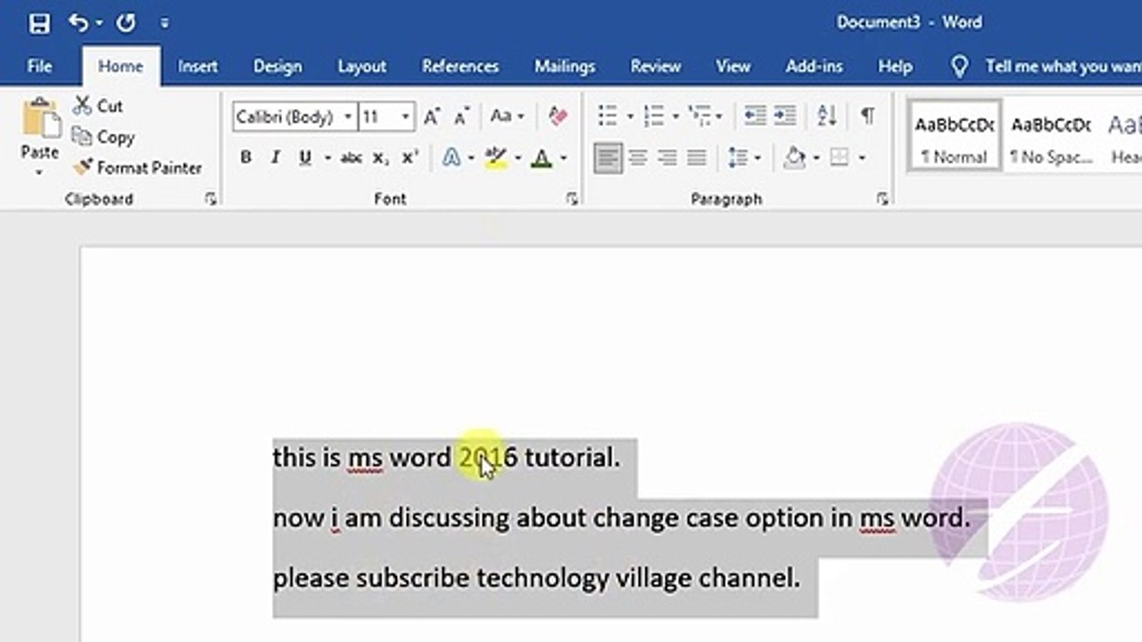Toggle strikethrough formatting
This screenshot has height=642, width=1142.
(x=352, y=158)
